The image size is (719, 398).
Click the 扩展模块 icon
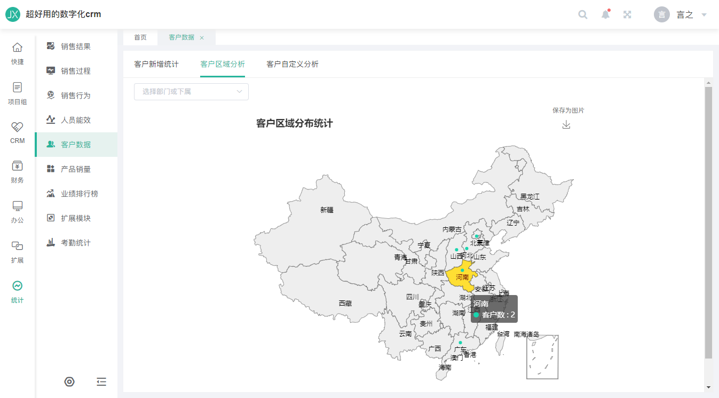51,218
